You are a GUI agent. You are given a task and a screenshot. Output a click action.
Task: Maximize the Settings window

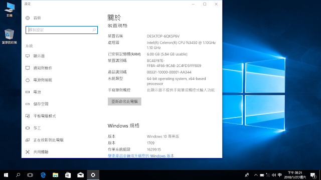coord(205,4)
